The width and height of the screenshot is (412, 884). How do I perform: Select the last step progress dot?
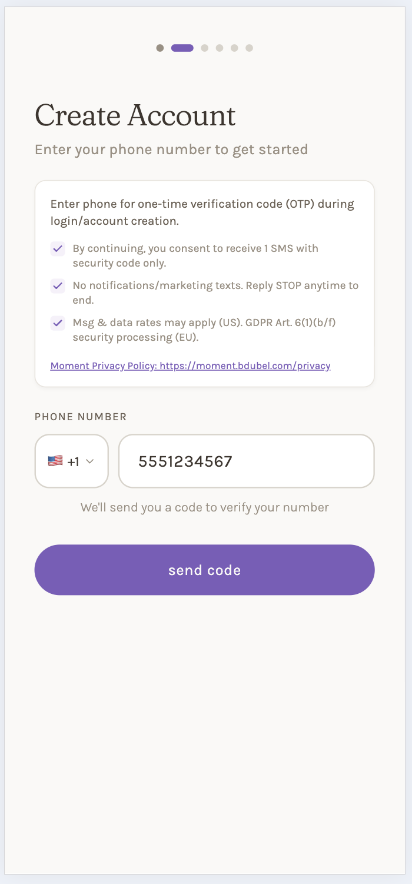point(250,48)
